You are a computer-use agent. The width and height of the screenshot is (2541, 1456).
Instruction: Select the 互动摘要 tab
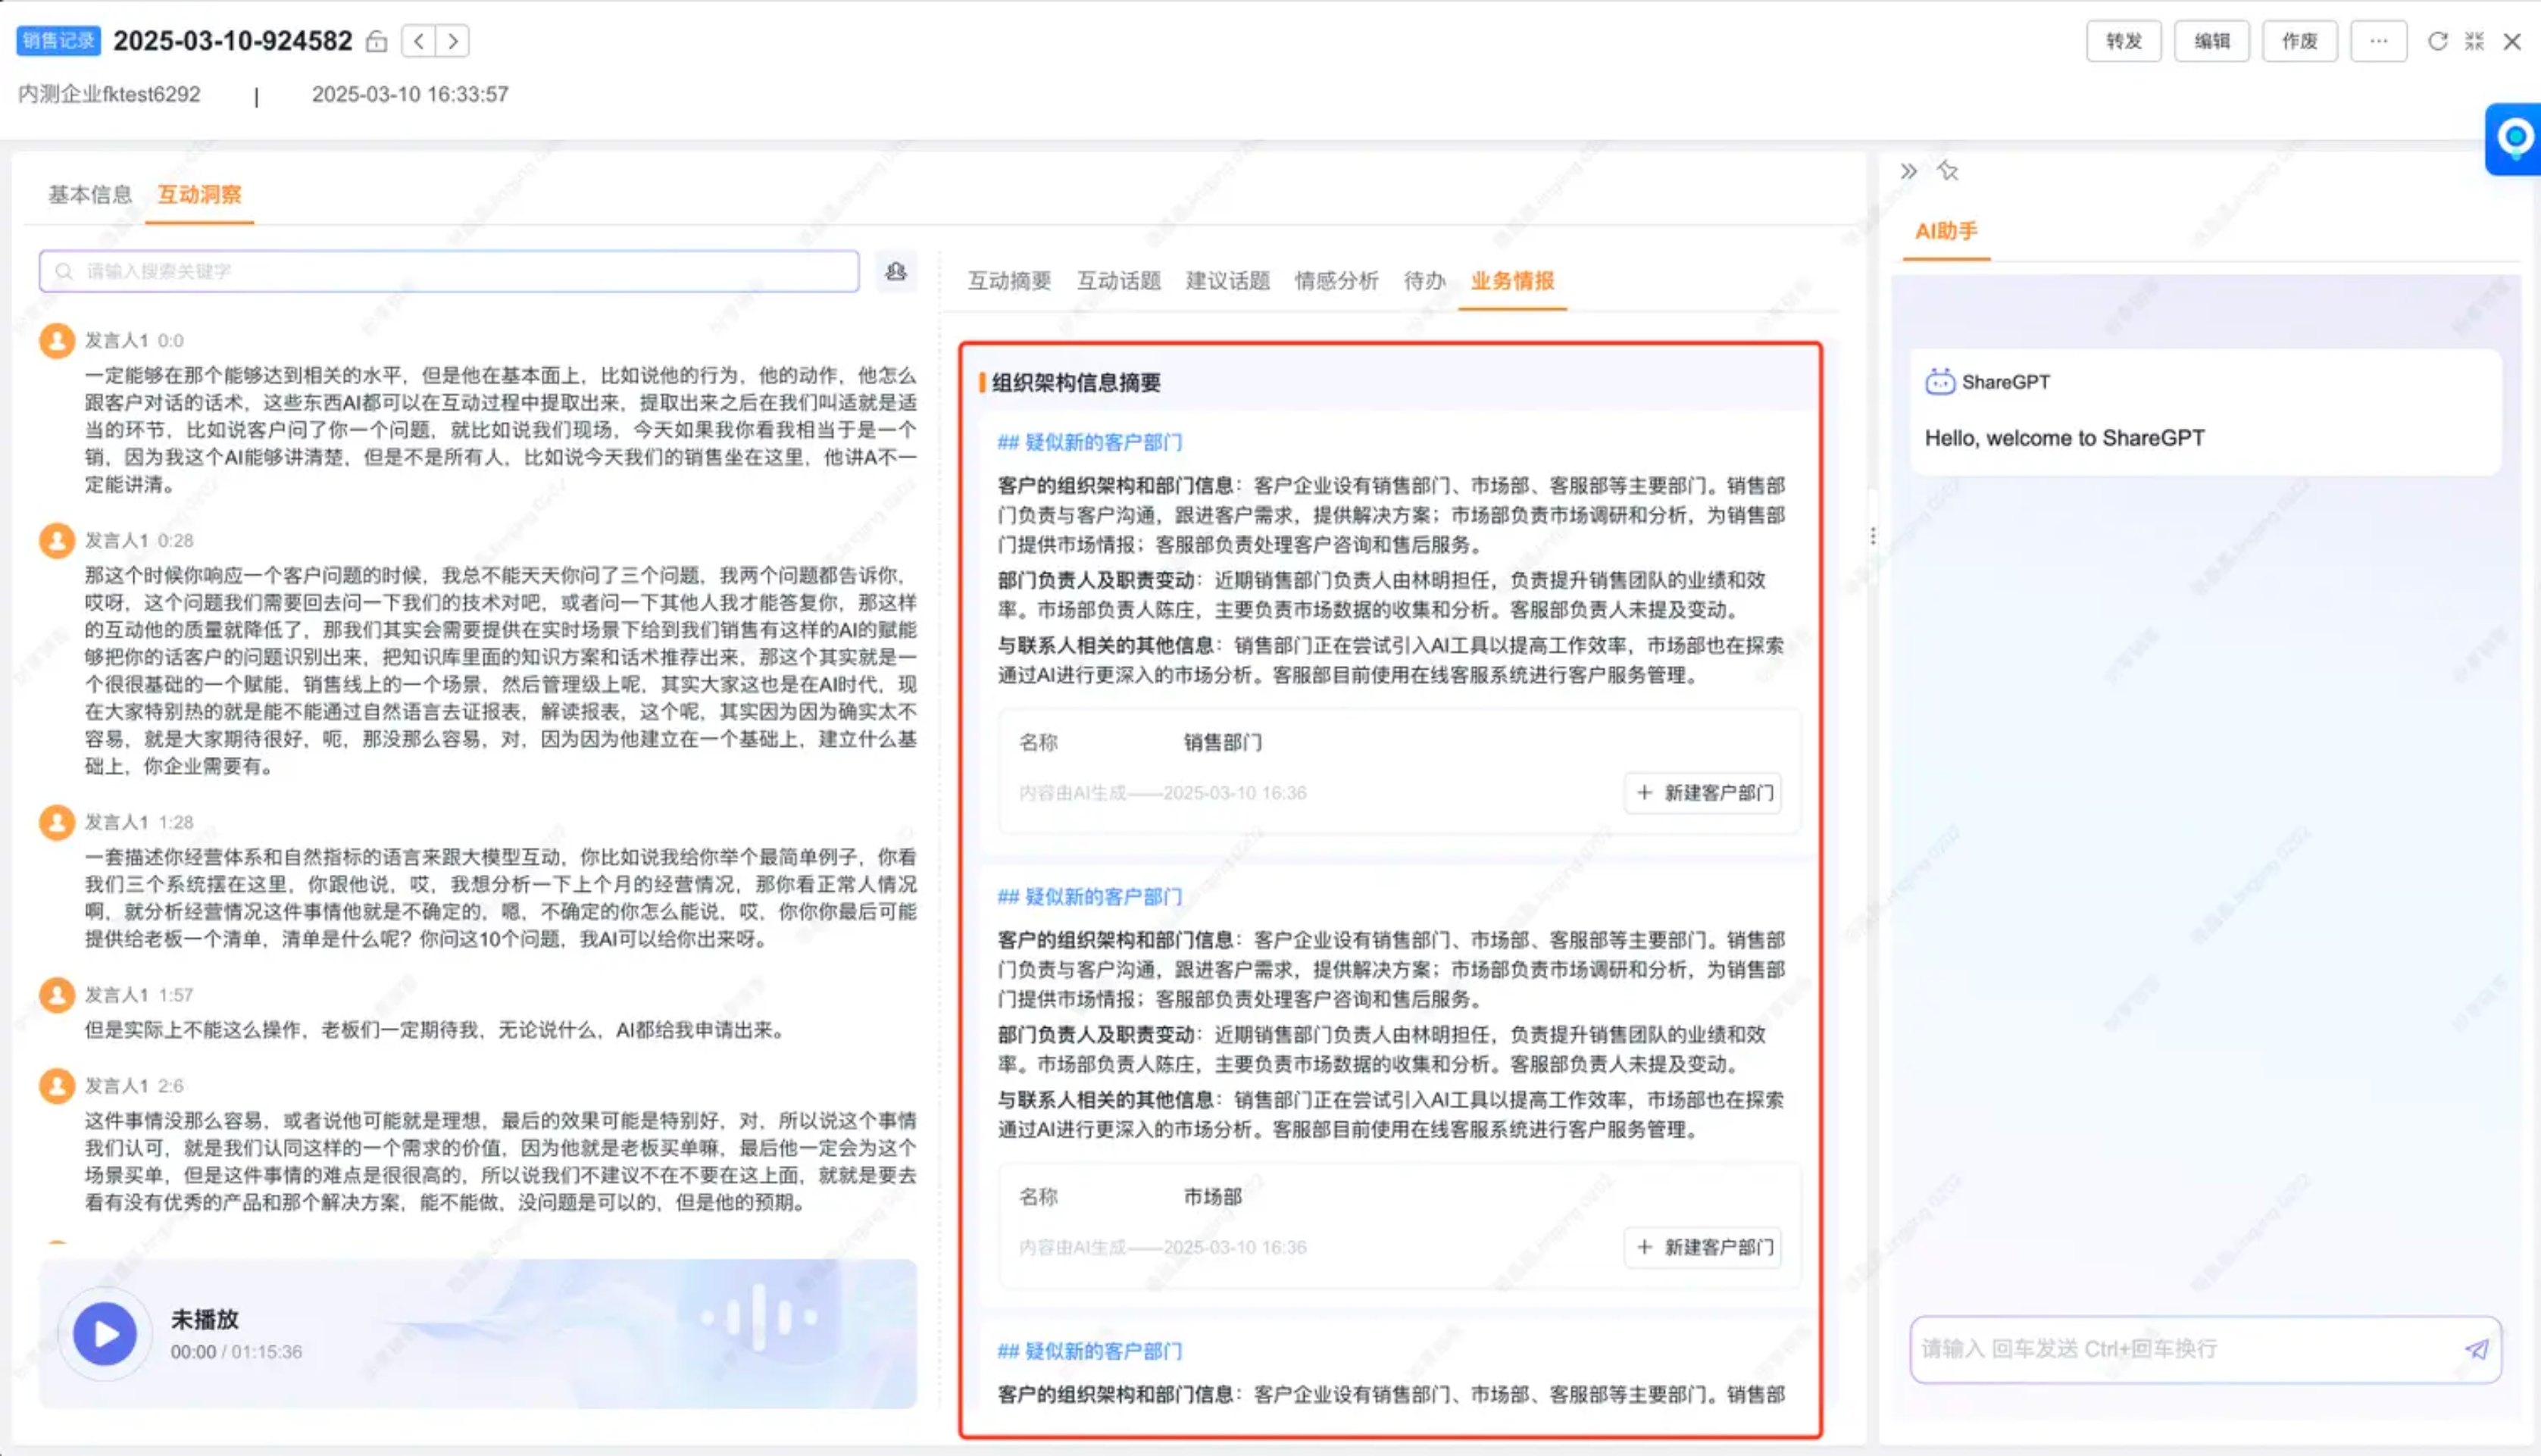tap(1009, 281)
